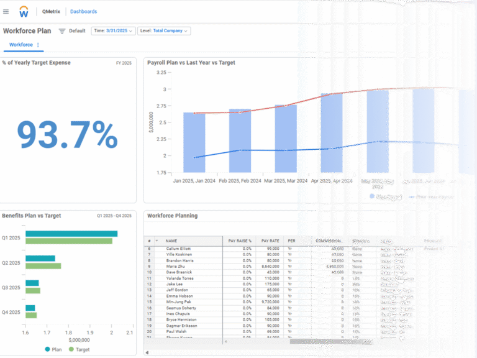Click the table's left scroll arrow
Viewport: 477px width, 358px height.
click(x=226, y=341)
